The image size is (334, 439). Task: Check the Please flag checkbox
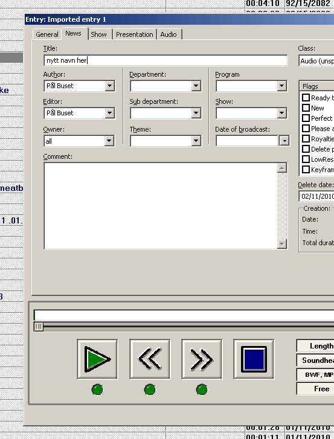(x=306, y=129)
